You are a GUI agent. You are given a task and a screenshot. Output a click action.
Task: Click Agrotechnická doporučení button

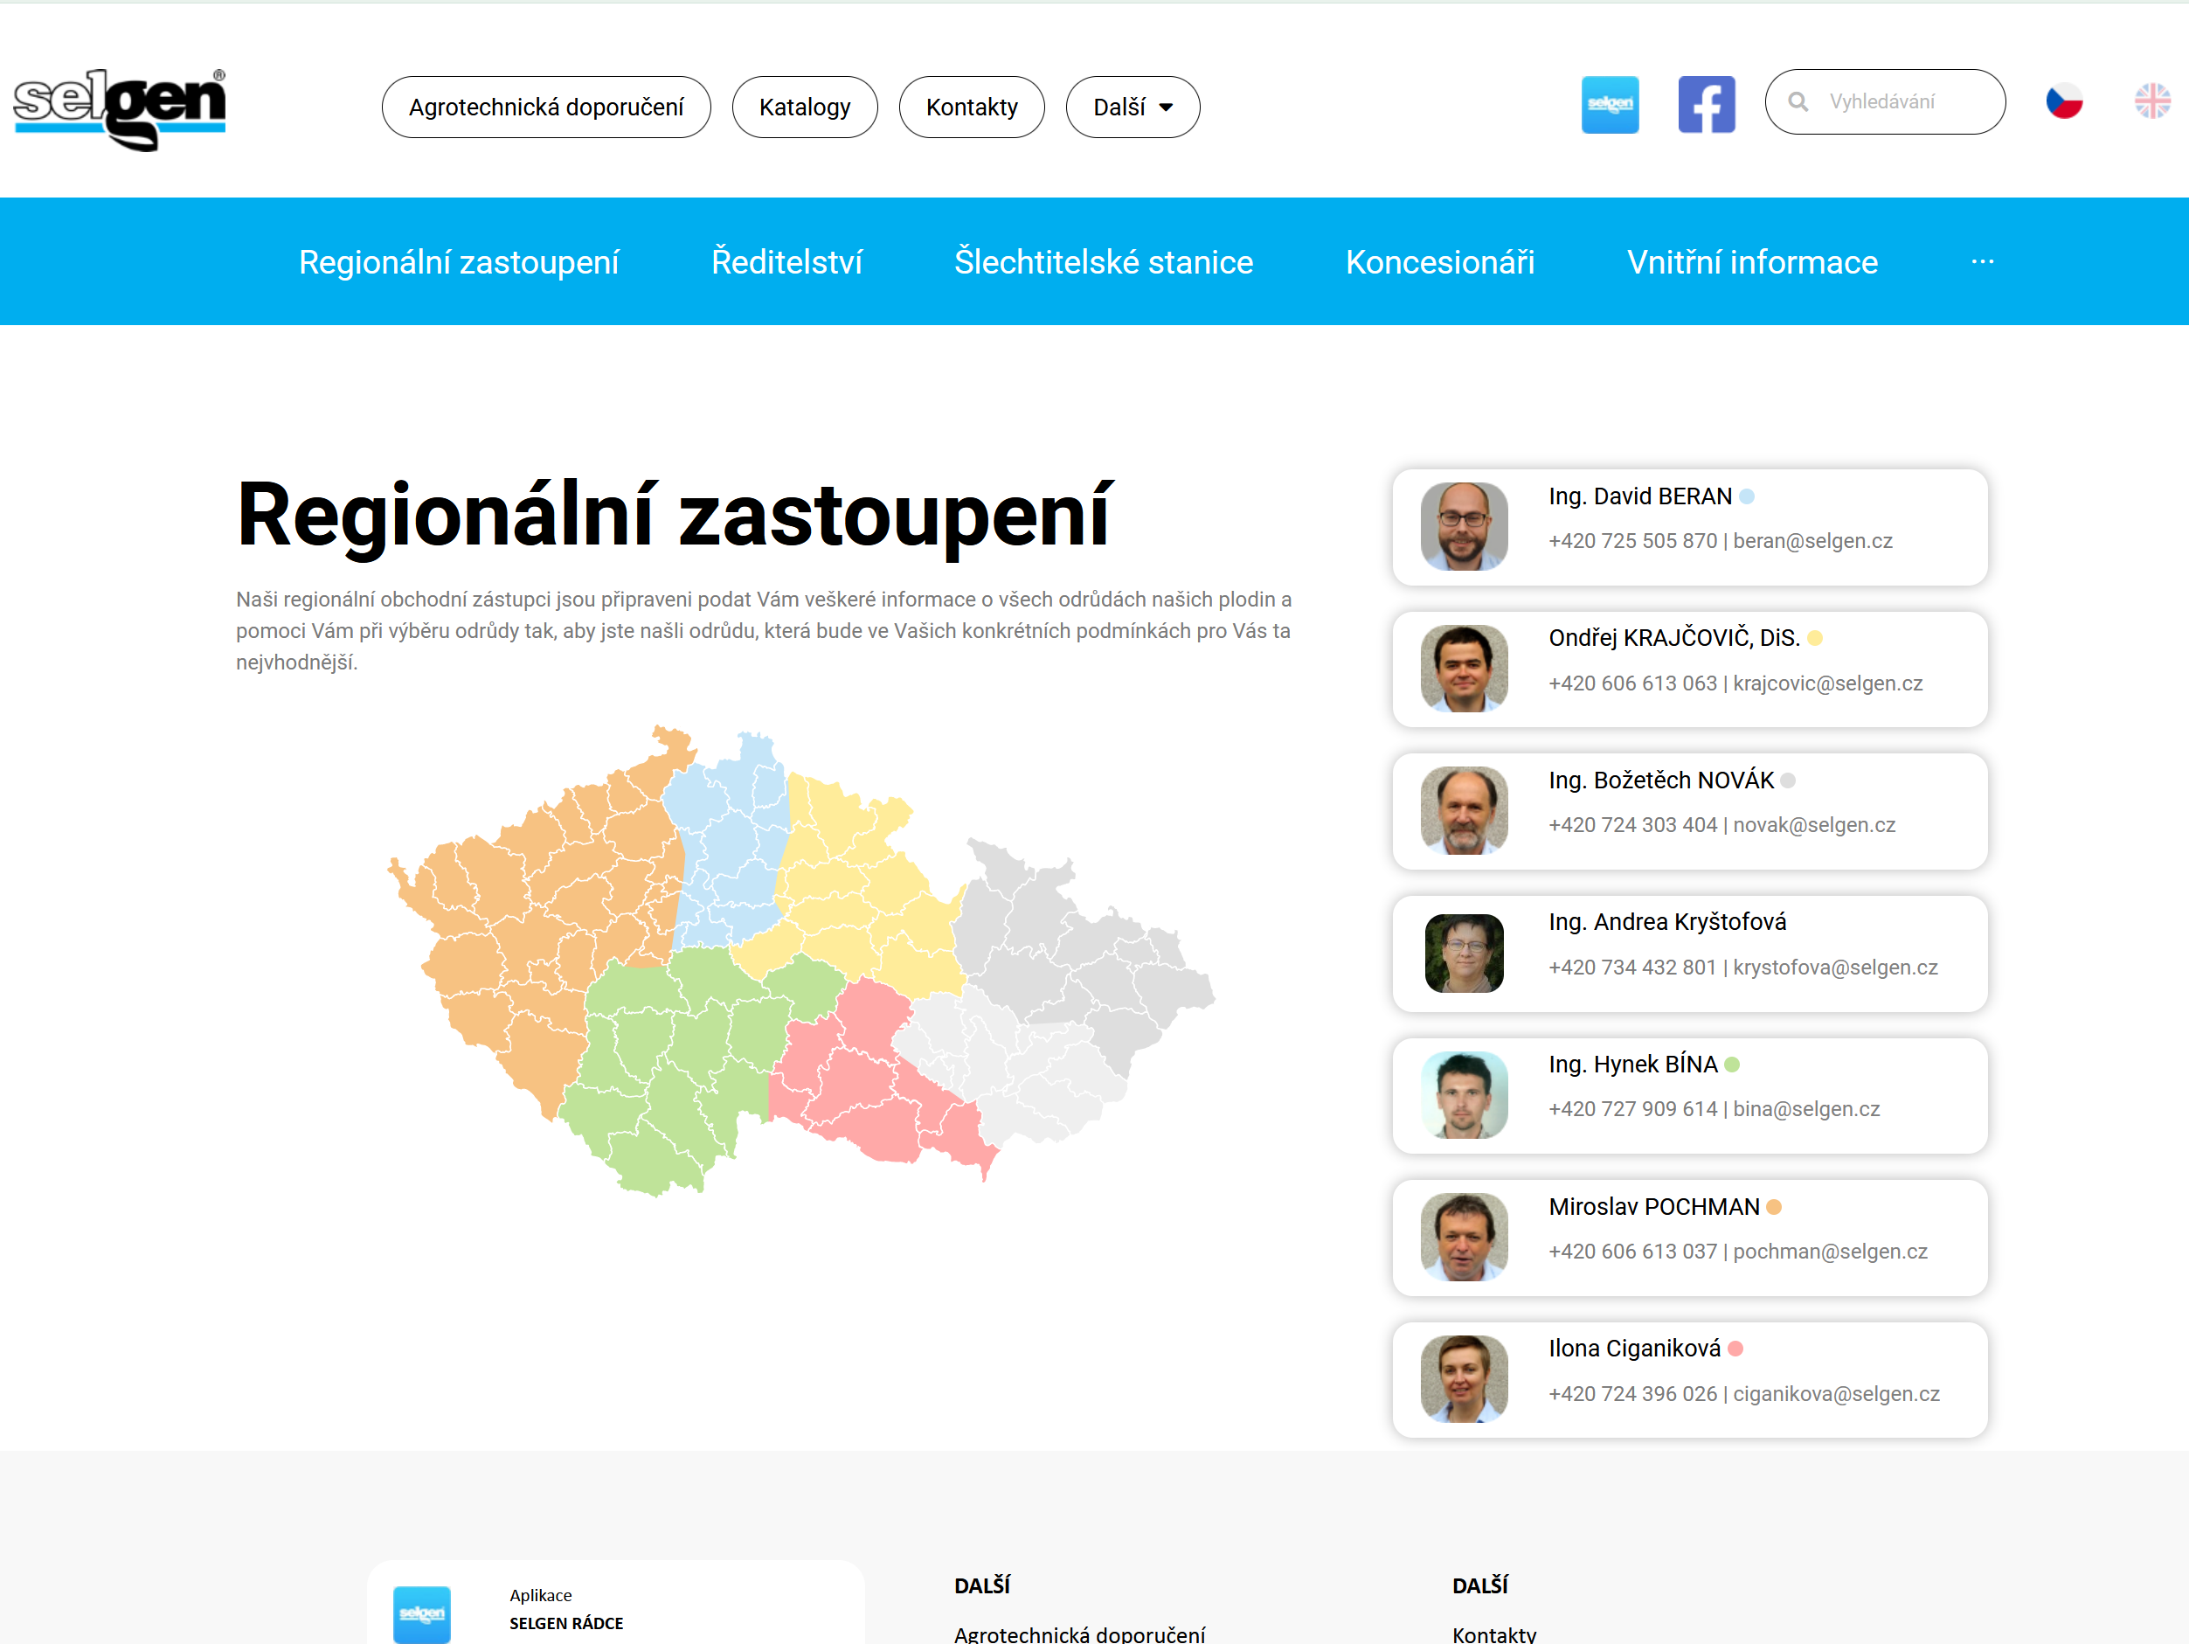click(545, 107)
